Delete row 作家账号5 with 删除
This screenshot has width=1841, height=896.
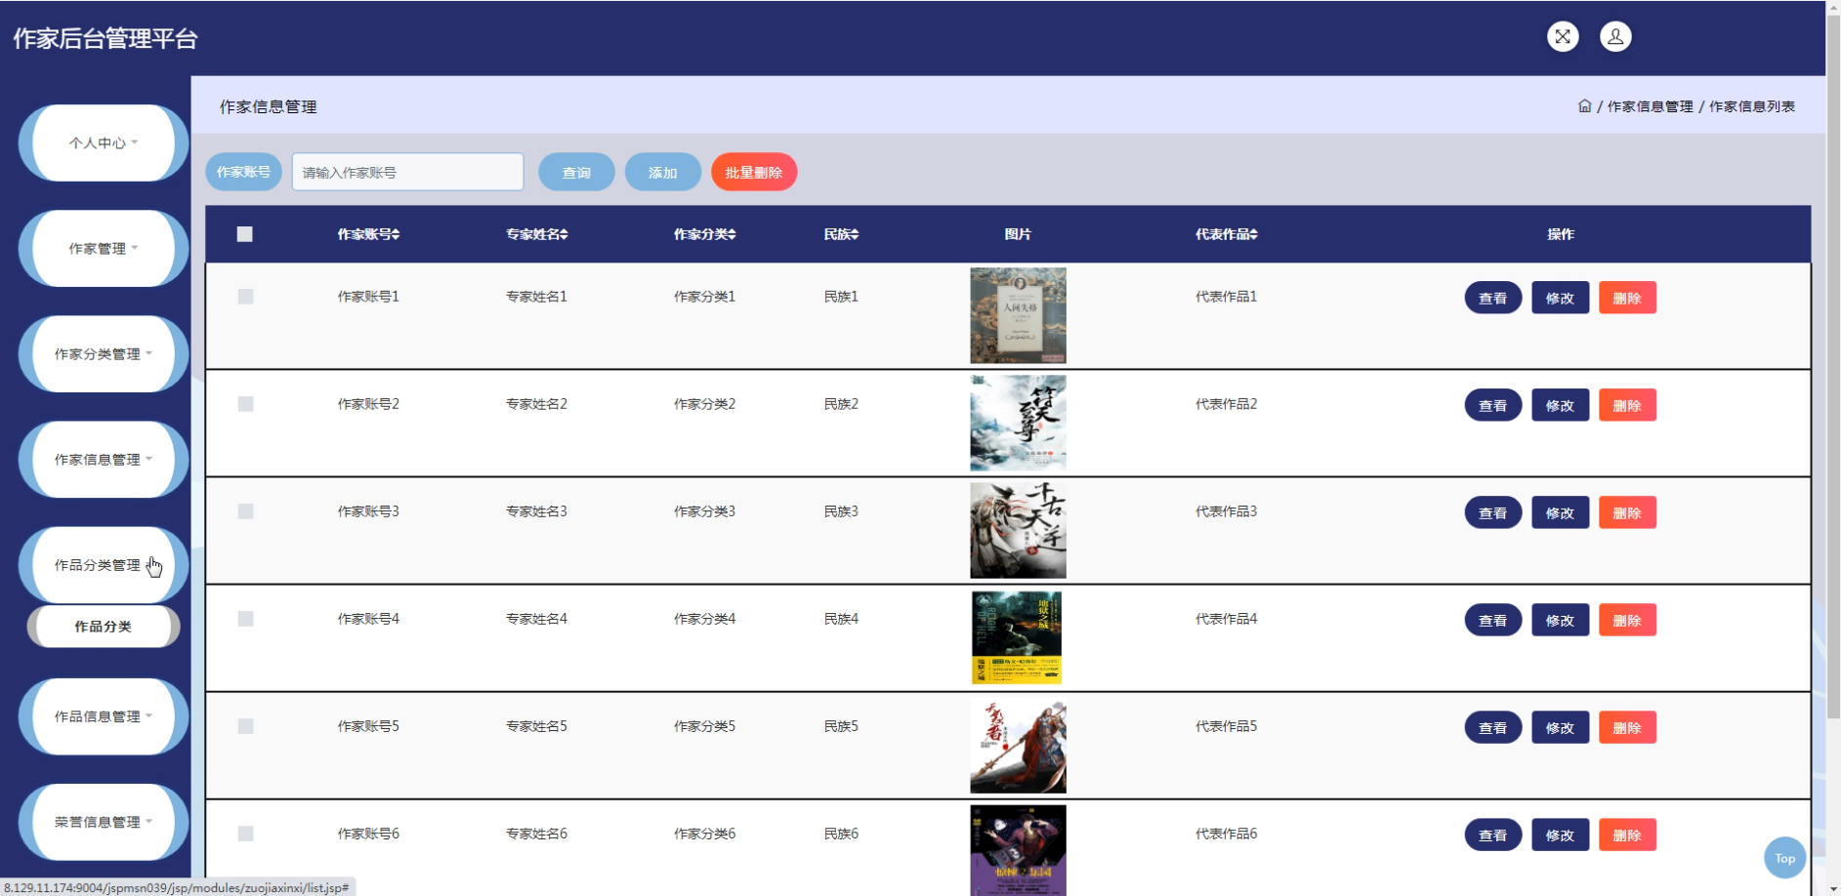1627,727
